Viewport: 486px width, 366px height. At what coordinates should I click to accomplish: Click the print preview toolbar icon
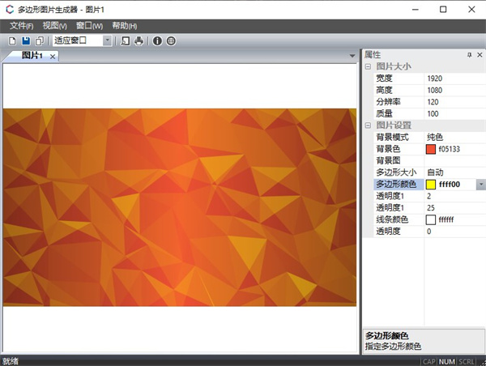(x=125, y=41)
